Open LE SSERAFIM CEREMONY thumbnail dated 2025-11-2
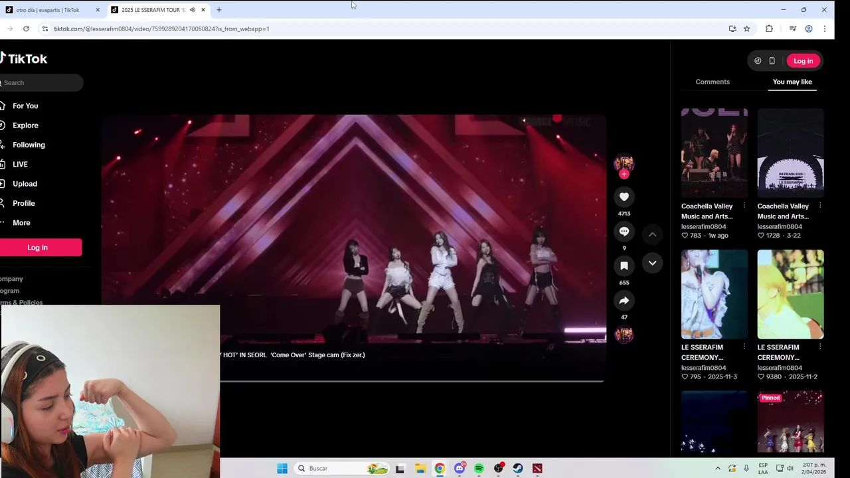Viewport: 850px width, 478px height. pos(790,294)
